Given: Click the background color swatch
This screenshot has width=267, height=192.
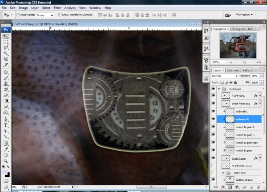Looking at the screenshot, I should click(x=8, y=175).
